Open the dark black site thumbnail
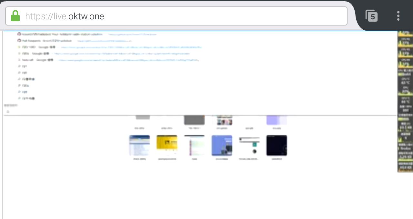Viewport: 413px width, 219px height. pyautogui.click(x=277, y=145)
